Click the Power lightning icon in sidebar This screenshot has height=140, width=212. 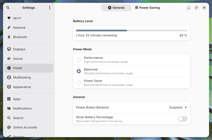pos(9,68)
